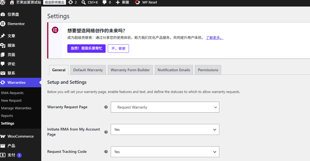Click help icon beside Warranty Request Page
Image resolution: width=310 pixels, height=161 pixels.
click(106, 107)
